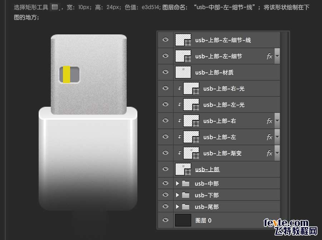Select layer name usb-上部-左-细节-线
322x240 pixels.
point(223,40)
